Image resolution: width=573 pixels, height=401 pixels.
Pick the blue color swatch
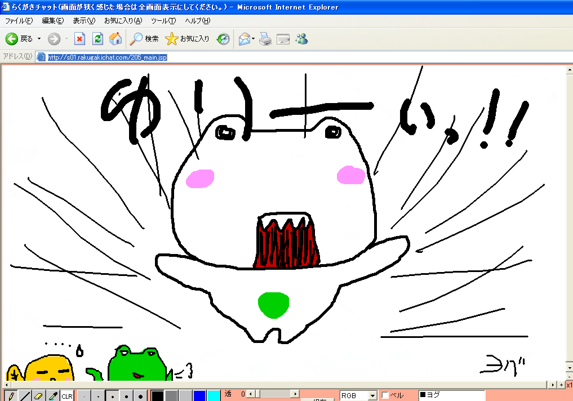[199, 396]
